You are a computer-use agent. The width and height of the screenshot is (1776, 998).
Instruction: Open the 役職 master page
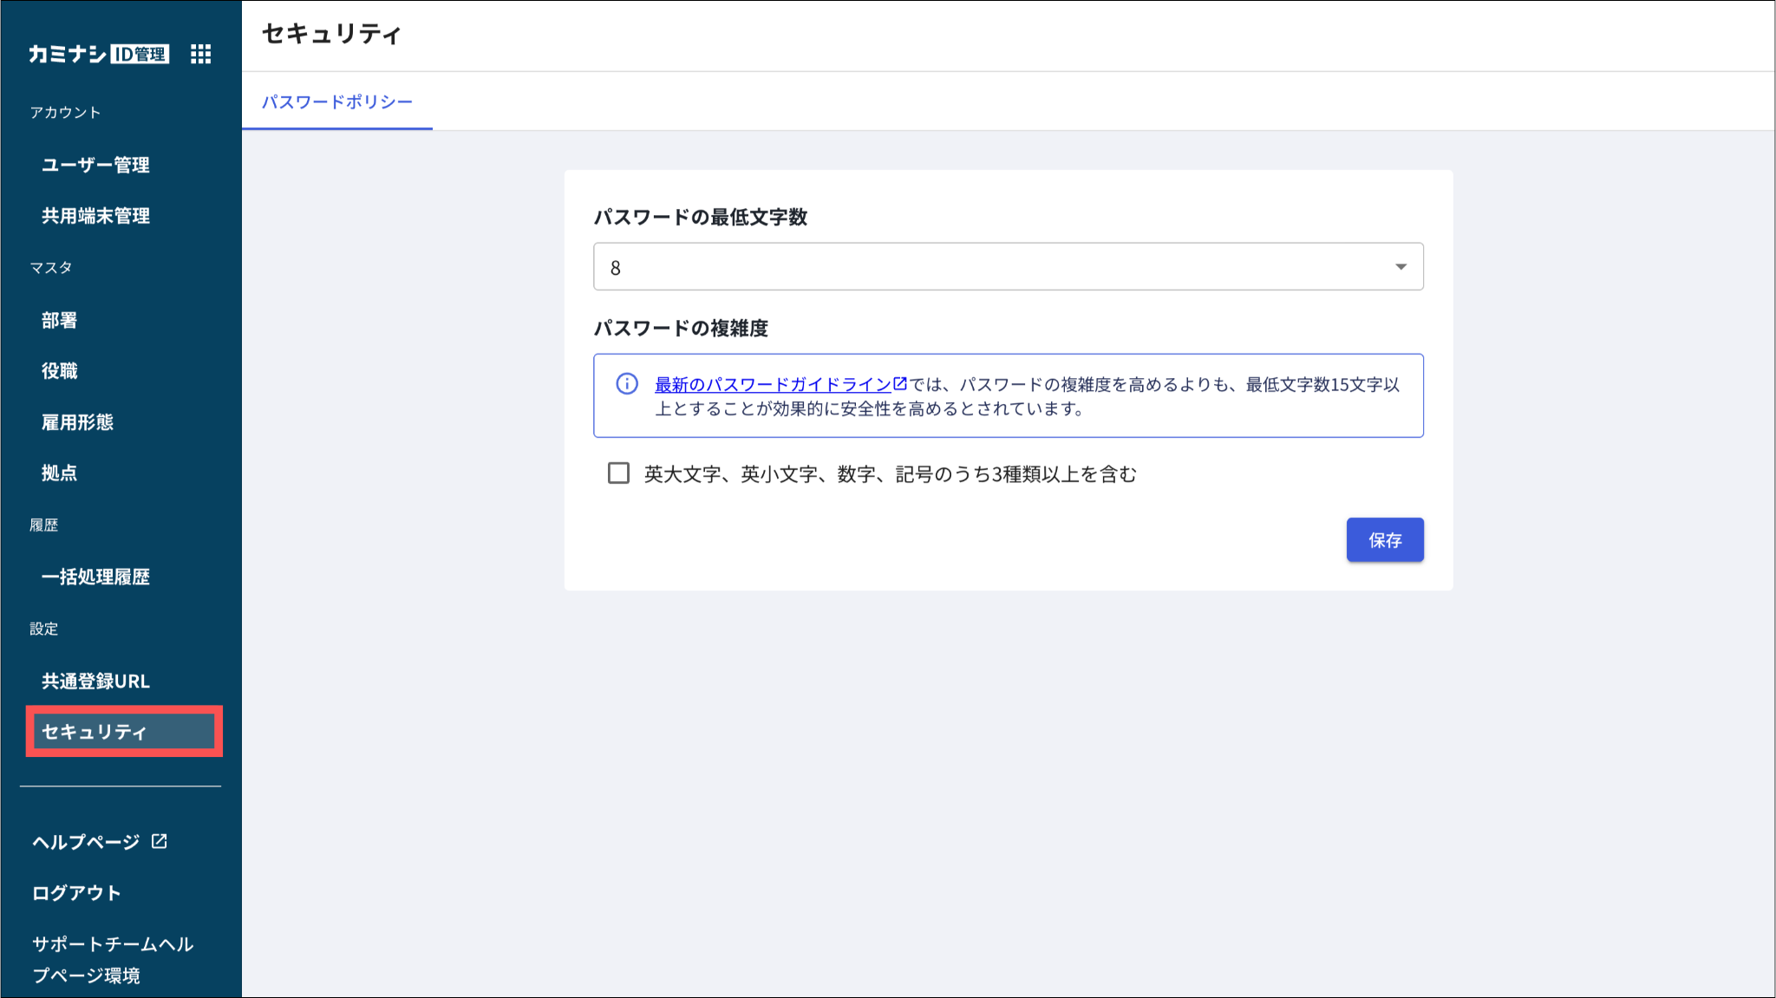click(x=59, y=371)
